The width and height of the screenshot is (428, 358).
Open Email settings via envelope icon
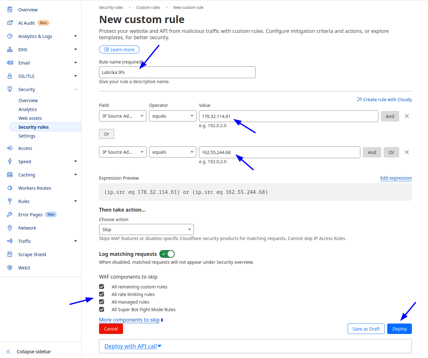pyautogui.click(x=10, y=63)
